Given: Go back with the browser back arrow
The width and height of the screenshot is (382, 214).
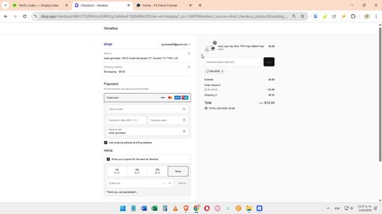Looking at the screenshot, I should tap(6, 17).
